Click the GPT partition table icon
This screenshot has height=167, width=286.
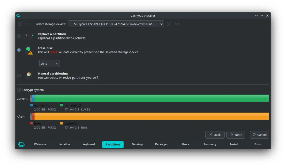169,24
